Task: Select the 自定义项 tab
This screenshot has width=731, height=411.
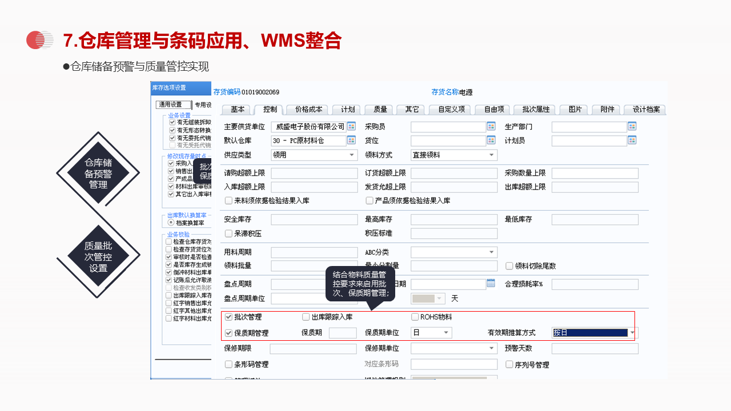Action: click(x=451, y=110)
